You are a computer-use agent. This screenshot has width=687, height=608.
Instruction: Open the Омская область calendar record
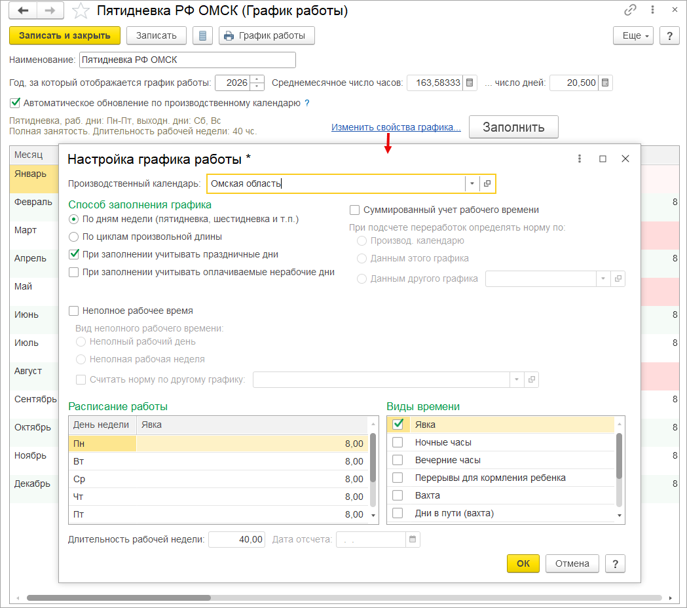pos(487,184)
